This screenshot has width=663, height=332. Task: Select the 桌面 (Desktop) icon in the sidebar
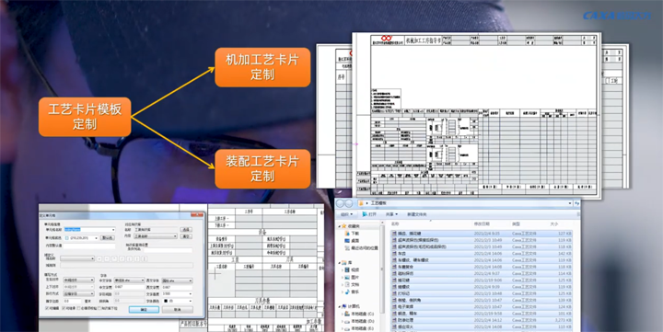point(346,240)
